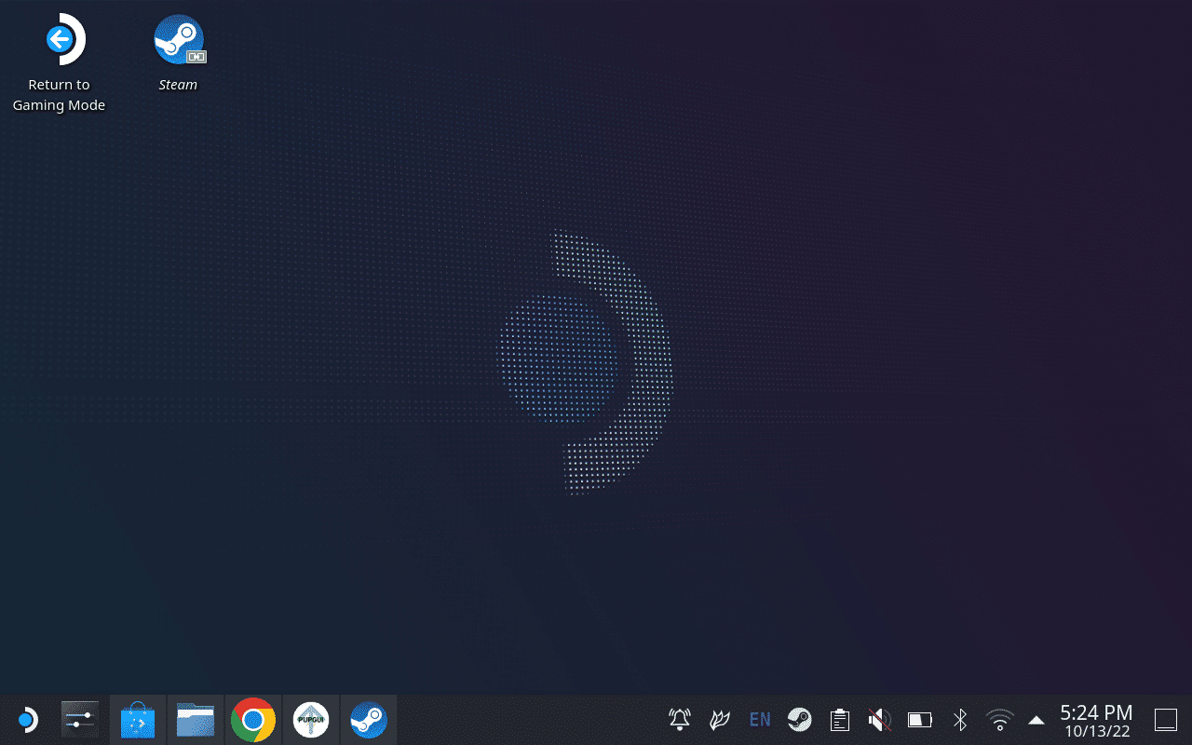1192x745 pixels.
Task: Open the notifications bell in tray
Action: coord(680,720)
